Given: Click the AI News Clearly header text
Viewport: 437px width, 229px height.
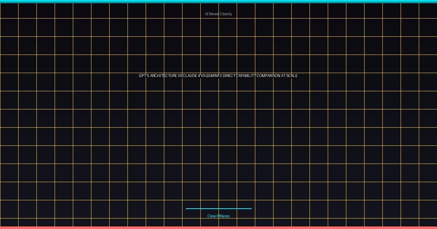Looking at the screenshot, I should click(219, 13).
